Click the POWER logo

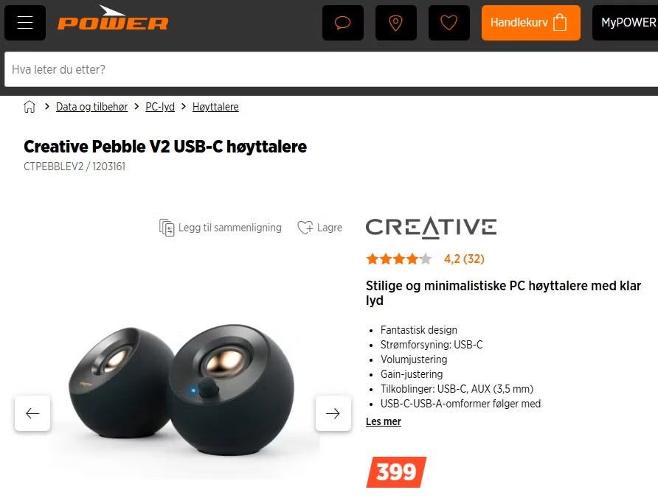[x=112, y=18]
